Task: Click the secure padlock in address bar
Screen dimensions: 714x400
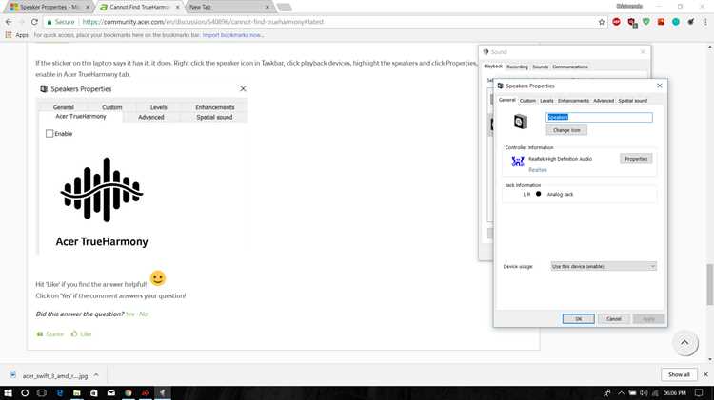Action: 50,22
